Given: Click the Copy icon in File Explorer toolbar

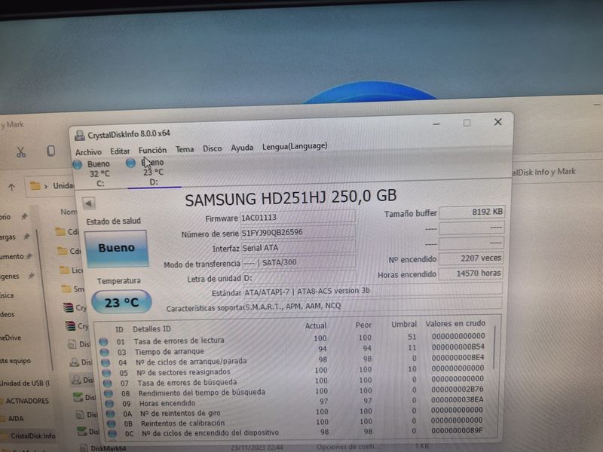Looking at the screenshot, I should pos(51,151).
